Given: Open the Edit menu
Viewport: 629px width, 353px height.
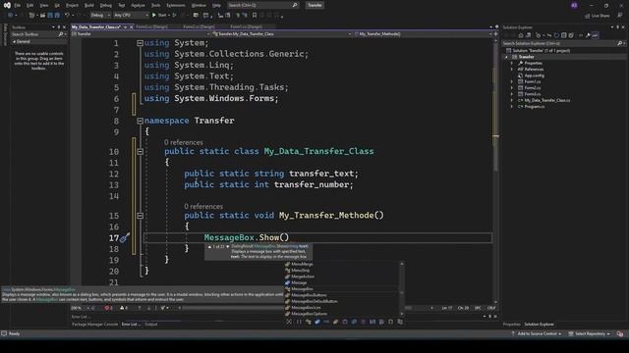Looking at the screenshot, I should pos(30,6).
